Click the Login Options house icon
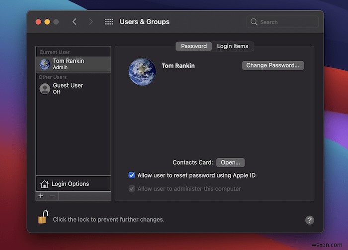 point(44,184)
